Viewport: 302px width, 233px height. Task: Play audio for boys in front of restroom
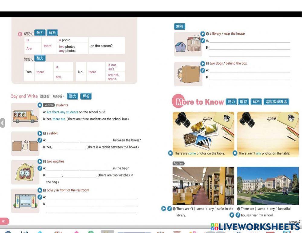coord(40,190)
